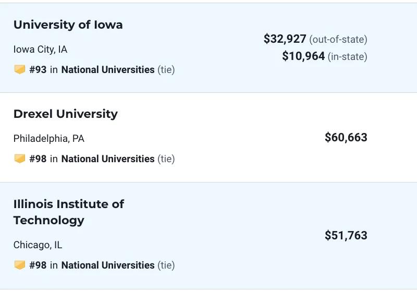Click Drexel's $60,663 tuition amount
The width and height of the screenshot is (417, 291).
pyautogui.click(x=346, y=138)
